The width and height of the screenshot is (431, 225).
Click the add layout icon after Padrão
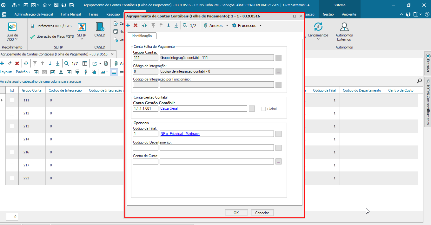pyautogui.click(x=36, y=72)
